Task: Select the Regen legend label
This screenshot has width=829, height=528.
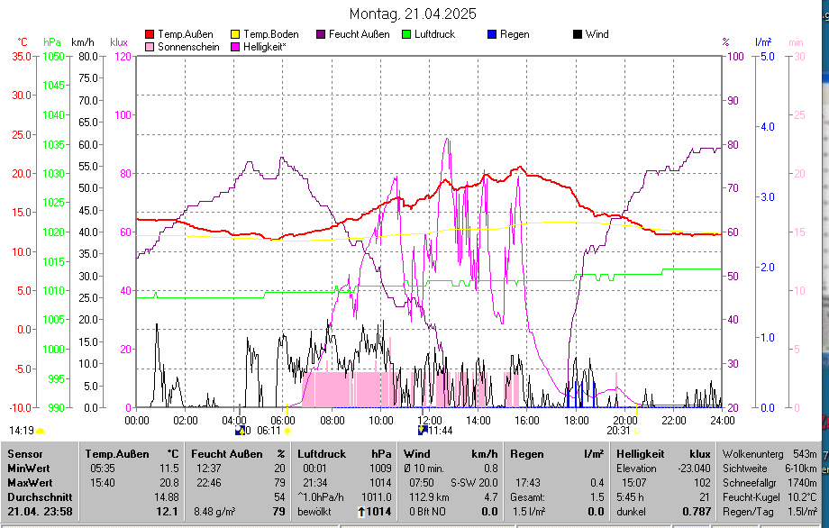Action: click(515, 34)
